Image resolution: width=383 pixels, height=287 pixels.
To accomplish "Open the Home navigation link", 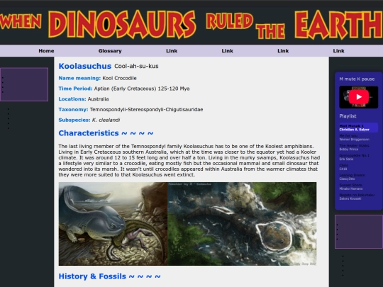I will coord(46,51).
